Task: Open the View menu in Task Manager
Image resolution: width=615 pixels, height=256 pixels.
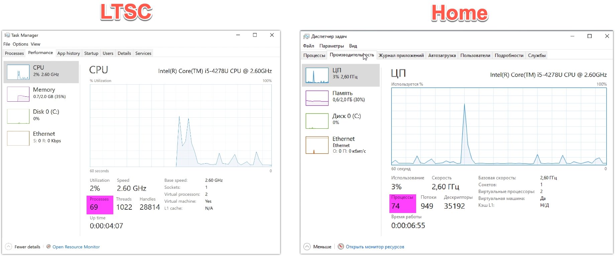Action: [x=35, y=44]
